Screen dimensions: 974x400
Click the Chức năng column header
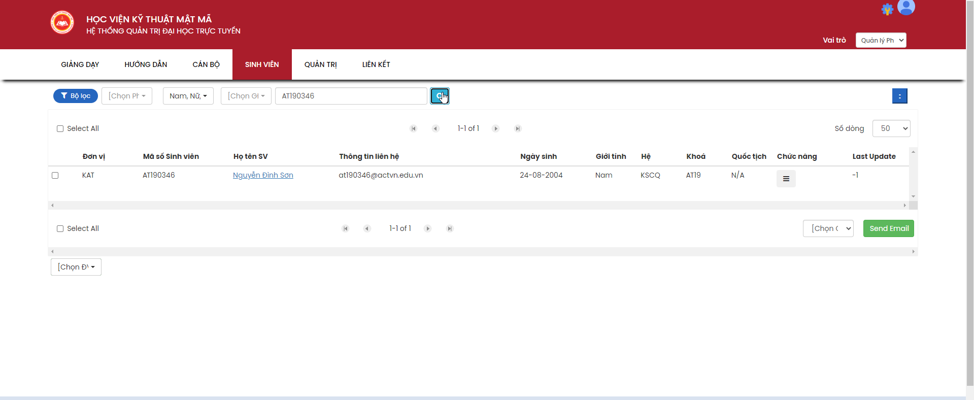point(797,156)
